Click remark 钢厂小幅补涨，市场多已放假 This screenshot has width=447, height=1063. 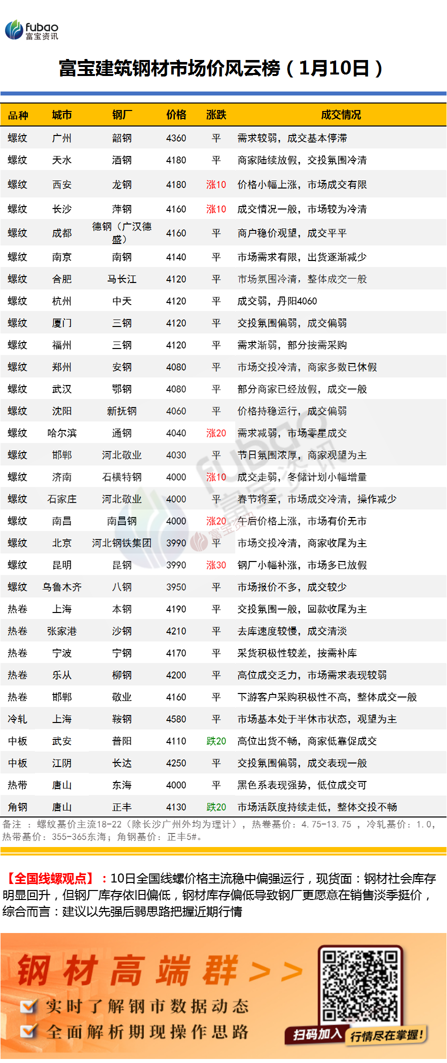(302, 565)
